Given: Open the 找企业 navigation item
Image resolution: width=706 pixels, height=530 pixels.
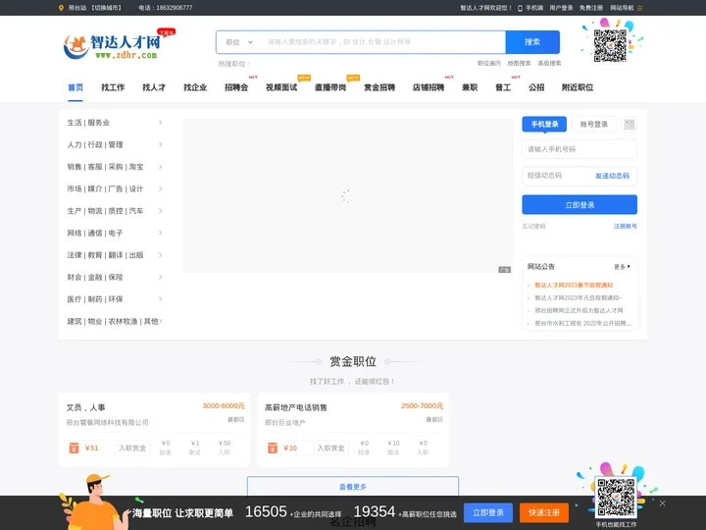Looking at the screenshot, I should tap(195, 87).
